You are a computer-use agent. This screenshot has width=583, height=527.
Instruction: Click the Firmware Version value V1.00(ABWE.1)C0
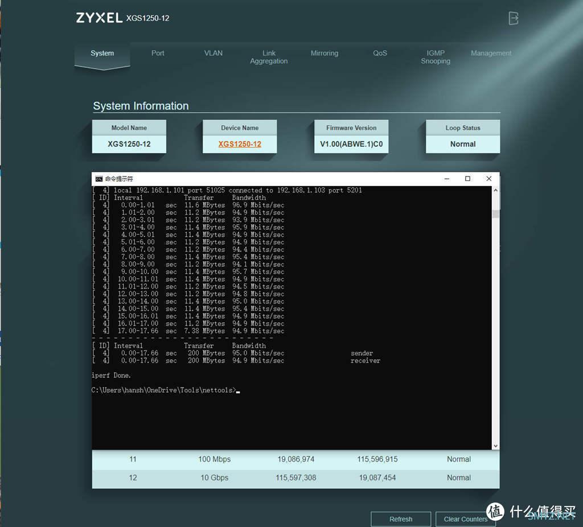click(x=351, y=144)
